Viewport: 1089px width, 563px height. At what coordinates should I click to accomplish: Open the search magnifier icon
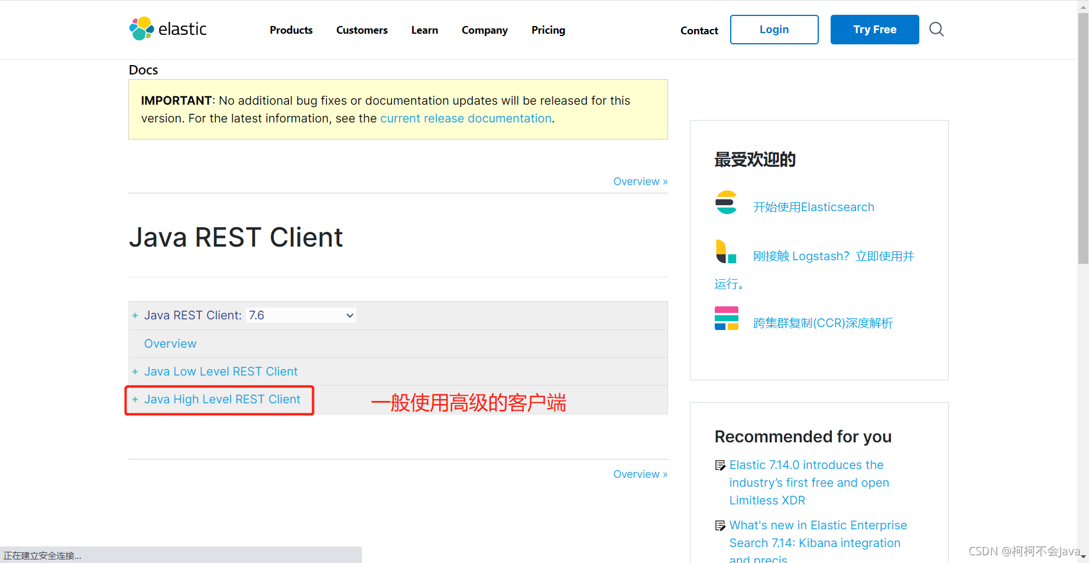coord(936,29)
